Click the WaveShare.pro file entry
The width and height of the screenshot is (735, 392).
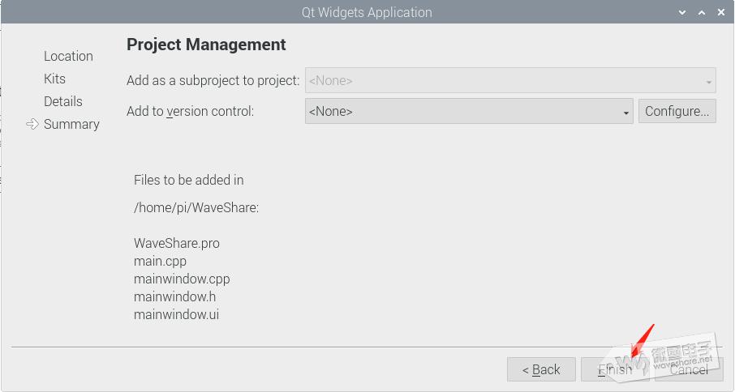tap(177, 243)
